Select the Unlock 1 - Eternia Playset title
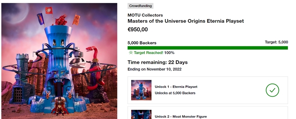This screenshot has height=119, width=296. pos(176,87)
